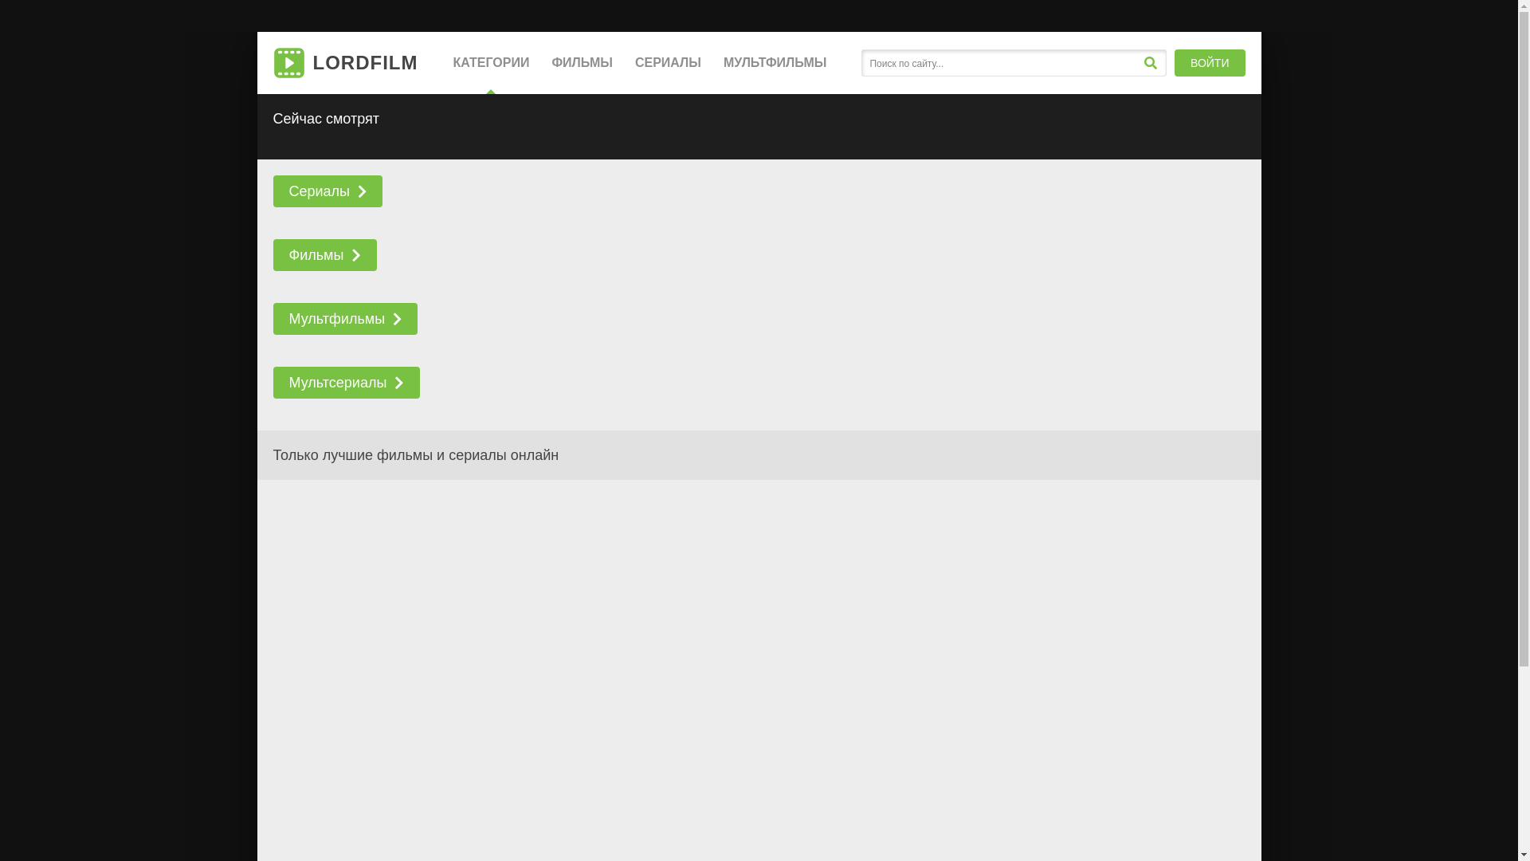Click the chevron arrow on Мультсериалы button
This screenshot has height=861, width=1530.
click(x=399, y=383)
